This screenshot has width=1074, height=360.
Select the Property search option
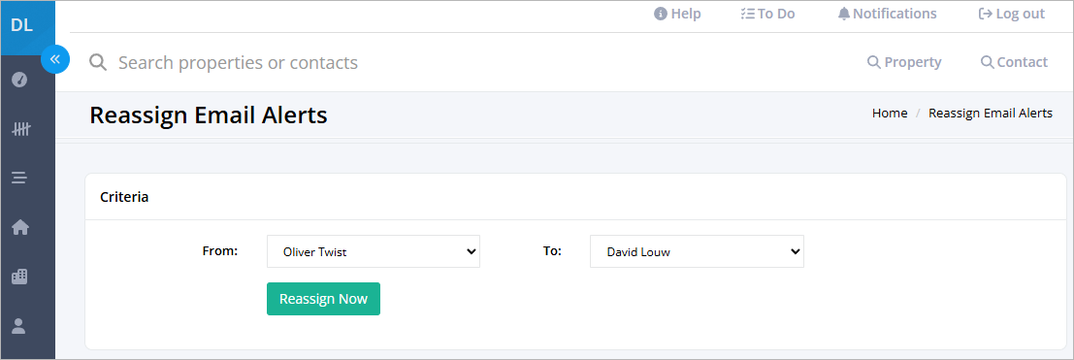pos(904,62)
